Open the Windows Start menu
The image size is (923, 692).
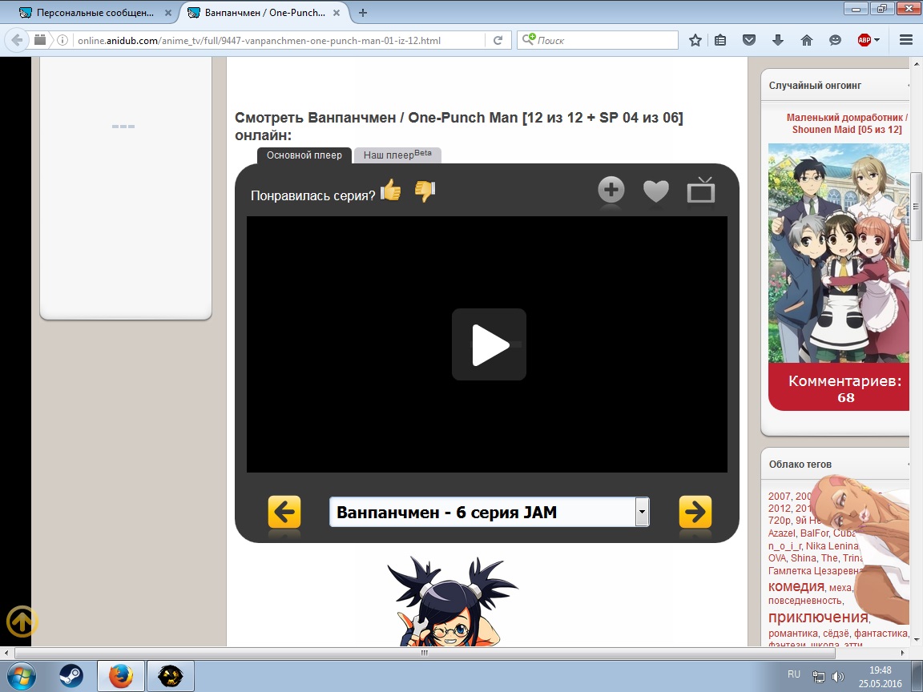pos(21,676)
